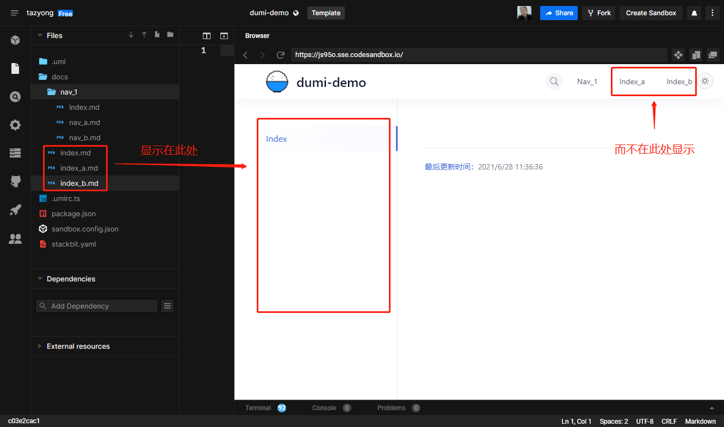
Task: Refresh the browser preview
Action: pos(280,54)
